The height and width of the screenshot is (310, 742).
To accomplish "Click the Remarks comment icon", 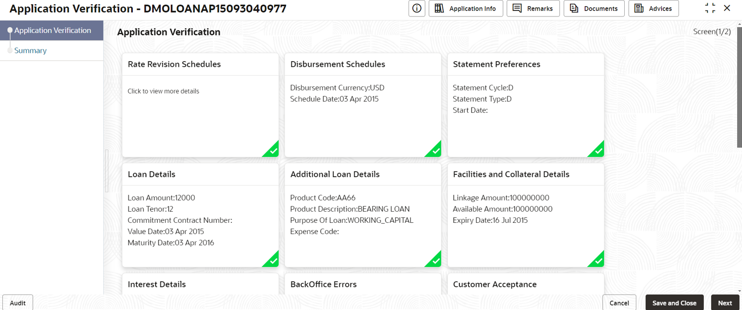I will pos(517,8).
